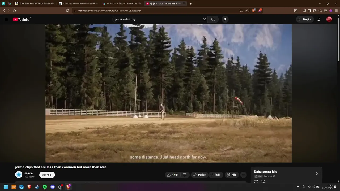The height and width of the screenshot is (191, 340).
Task: Click the Oluştur create button
Action: pos(305,19)
